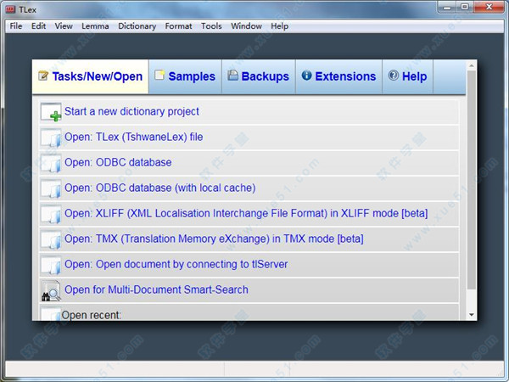Image resolution: width=509 pixels, height=382 pixels.
Task: Switch to the Backups tab
Action: click(259, 76)
